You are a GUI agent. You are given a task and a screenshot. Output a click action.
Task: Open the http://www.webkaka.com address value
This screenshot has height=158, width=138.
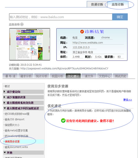pos(88,43)
